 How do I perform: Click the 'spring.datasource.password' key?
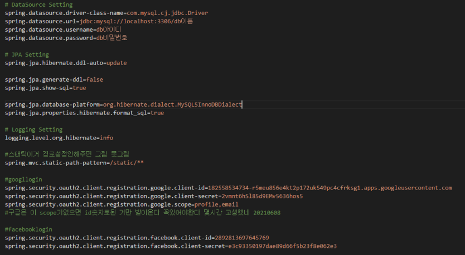click(x=49, y=38)
